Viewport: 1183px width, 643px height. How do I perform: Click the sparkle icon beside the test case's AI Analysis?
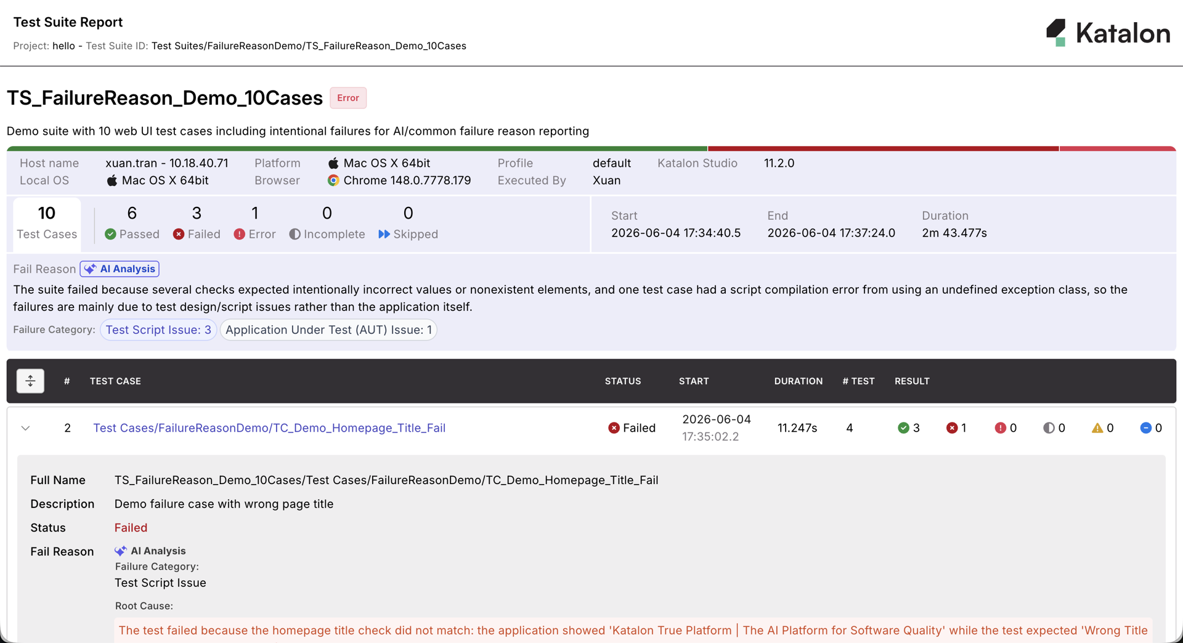click(x=121, y=551)
